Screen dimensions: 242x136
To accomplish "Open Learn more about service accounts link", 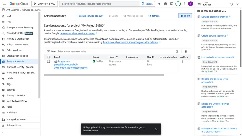I will (x=79, y=33).
